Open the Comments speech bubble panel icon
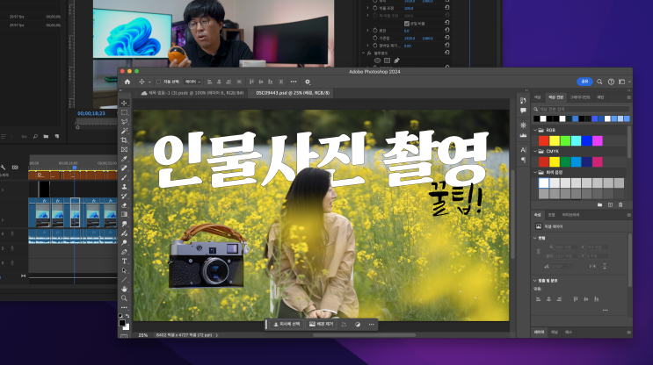This screenshot has height=365, width=653. tap(523, 111)
